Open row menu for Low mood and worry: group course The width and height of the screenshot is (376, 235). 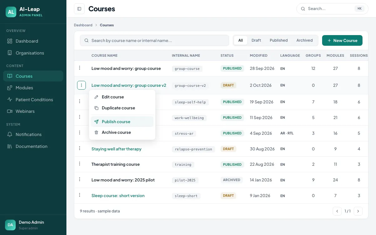tap(80, 68)
